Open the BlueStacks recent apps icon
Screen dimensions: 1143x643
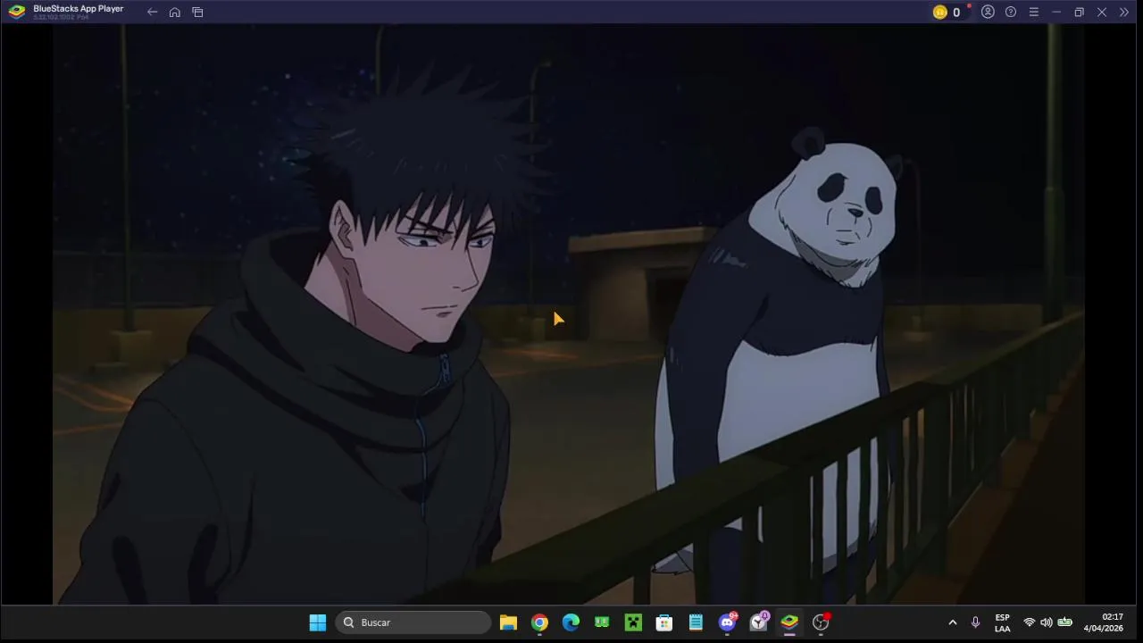(x=197, y=13)
